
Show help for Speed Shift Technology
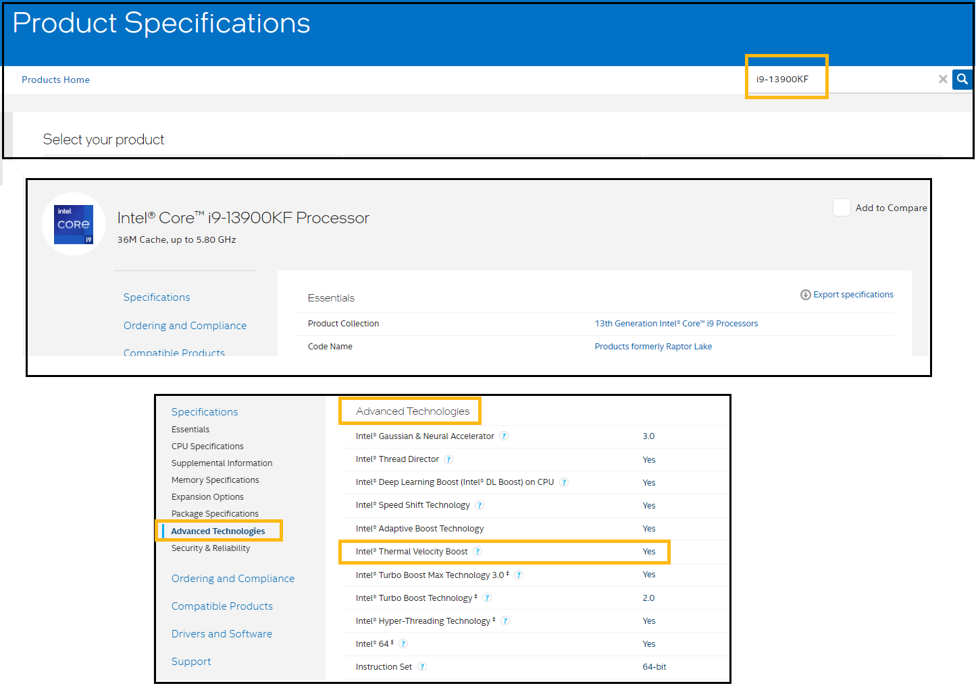point(480,505)
